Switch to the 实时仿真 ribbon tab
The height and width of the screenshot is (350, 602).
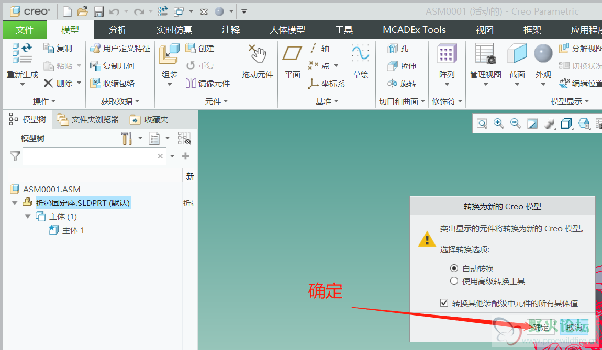[174, 30]
